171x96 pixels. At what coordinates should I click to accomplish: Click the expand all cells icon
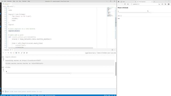click(24, 53)
